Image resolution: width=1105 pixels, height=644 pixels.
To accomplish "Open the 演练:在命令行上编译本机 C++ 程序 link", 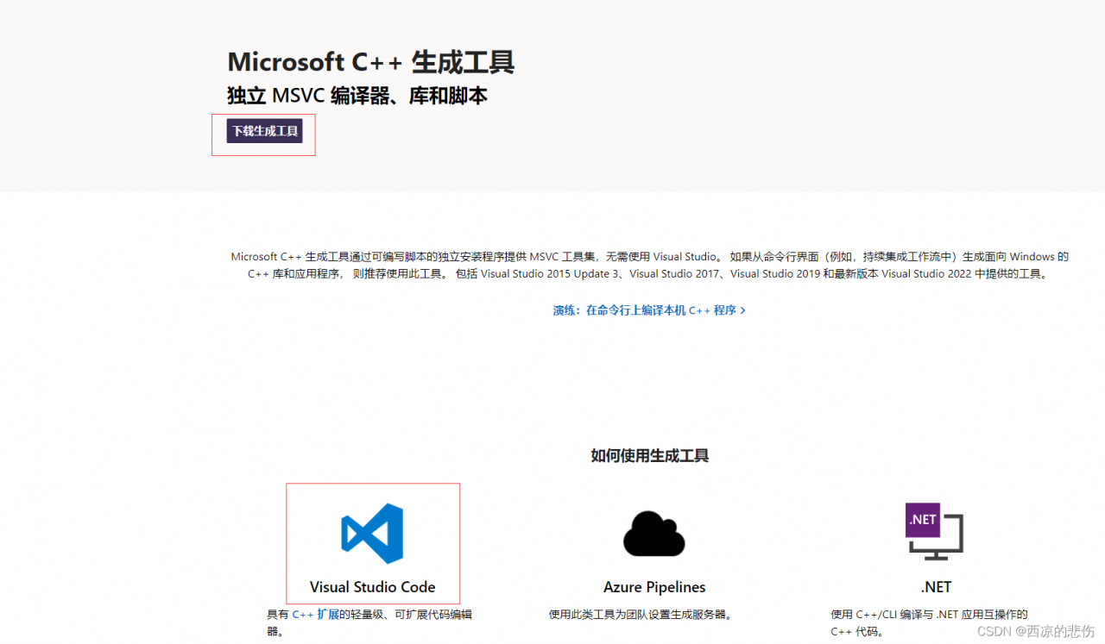I will 649,310.
